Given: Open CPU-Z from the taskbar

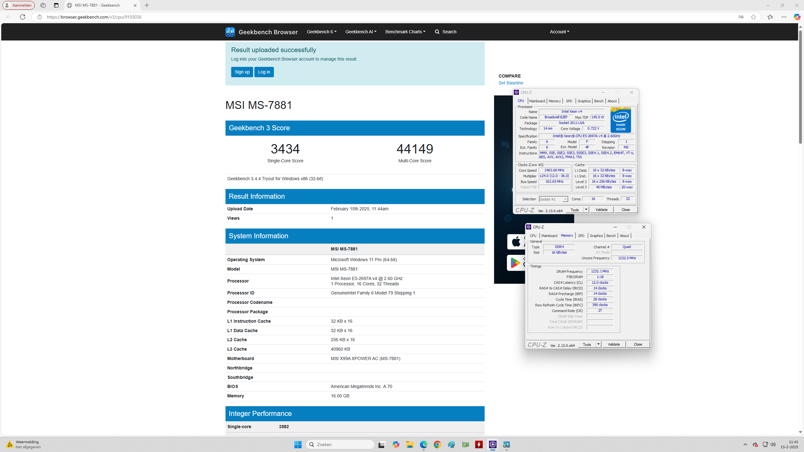Looking at the screenshot, I should click(x=493, y=444).
